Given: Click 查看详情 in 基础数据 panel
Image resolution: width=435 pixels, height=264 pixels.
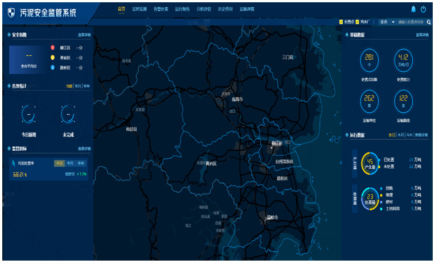Looking at the screenshot, I should [x=422, y=35].
